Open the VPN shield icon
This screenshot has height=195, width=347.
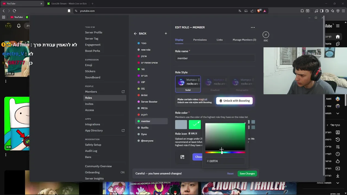338,11
